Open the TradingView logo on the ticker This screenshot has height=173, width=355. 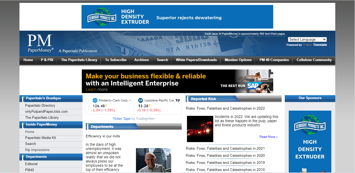pyautogui.click(x=178, y=100)
